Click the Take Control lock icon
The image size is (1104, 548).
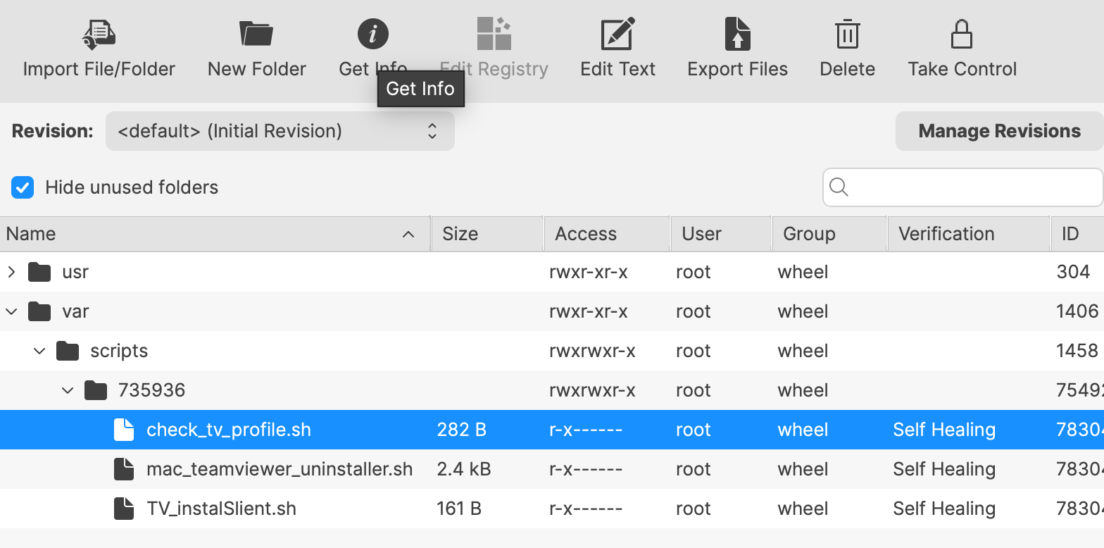[x=962, y=34]
